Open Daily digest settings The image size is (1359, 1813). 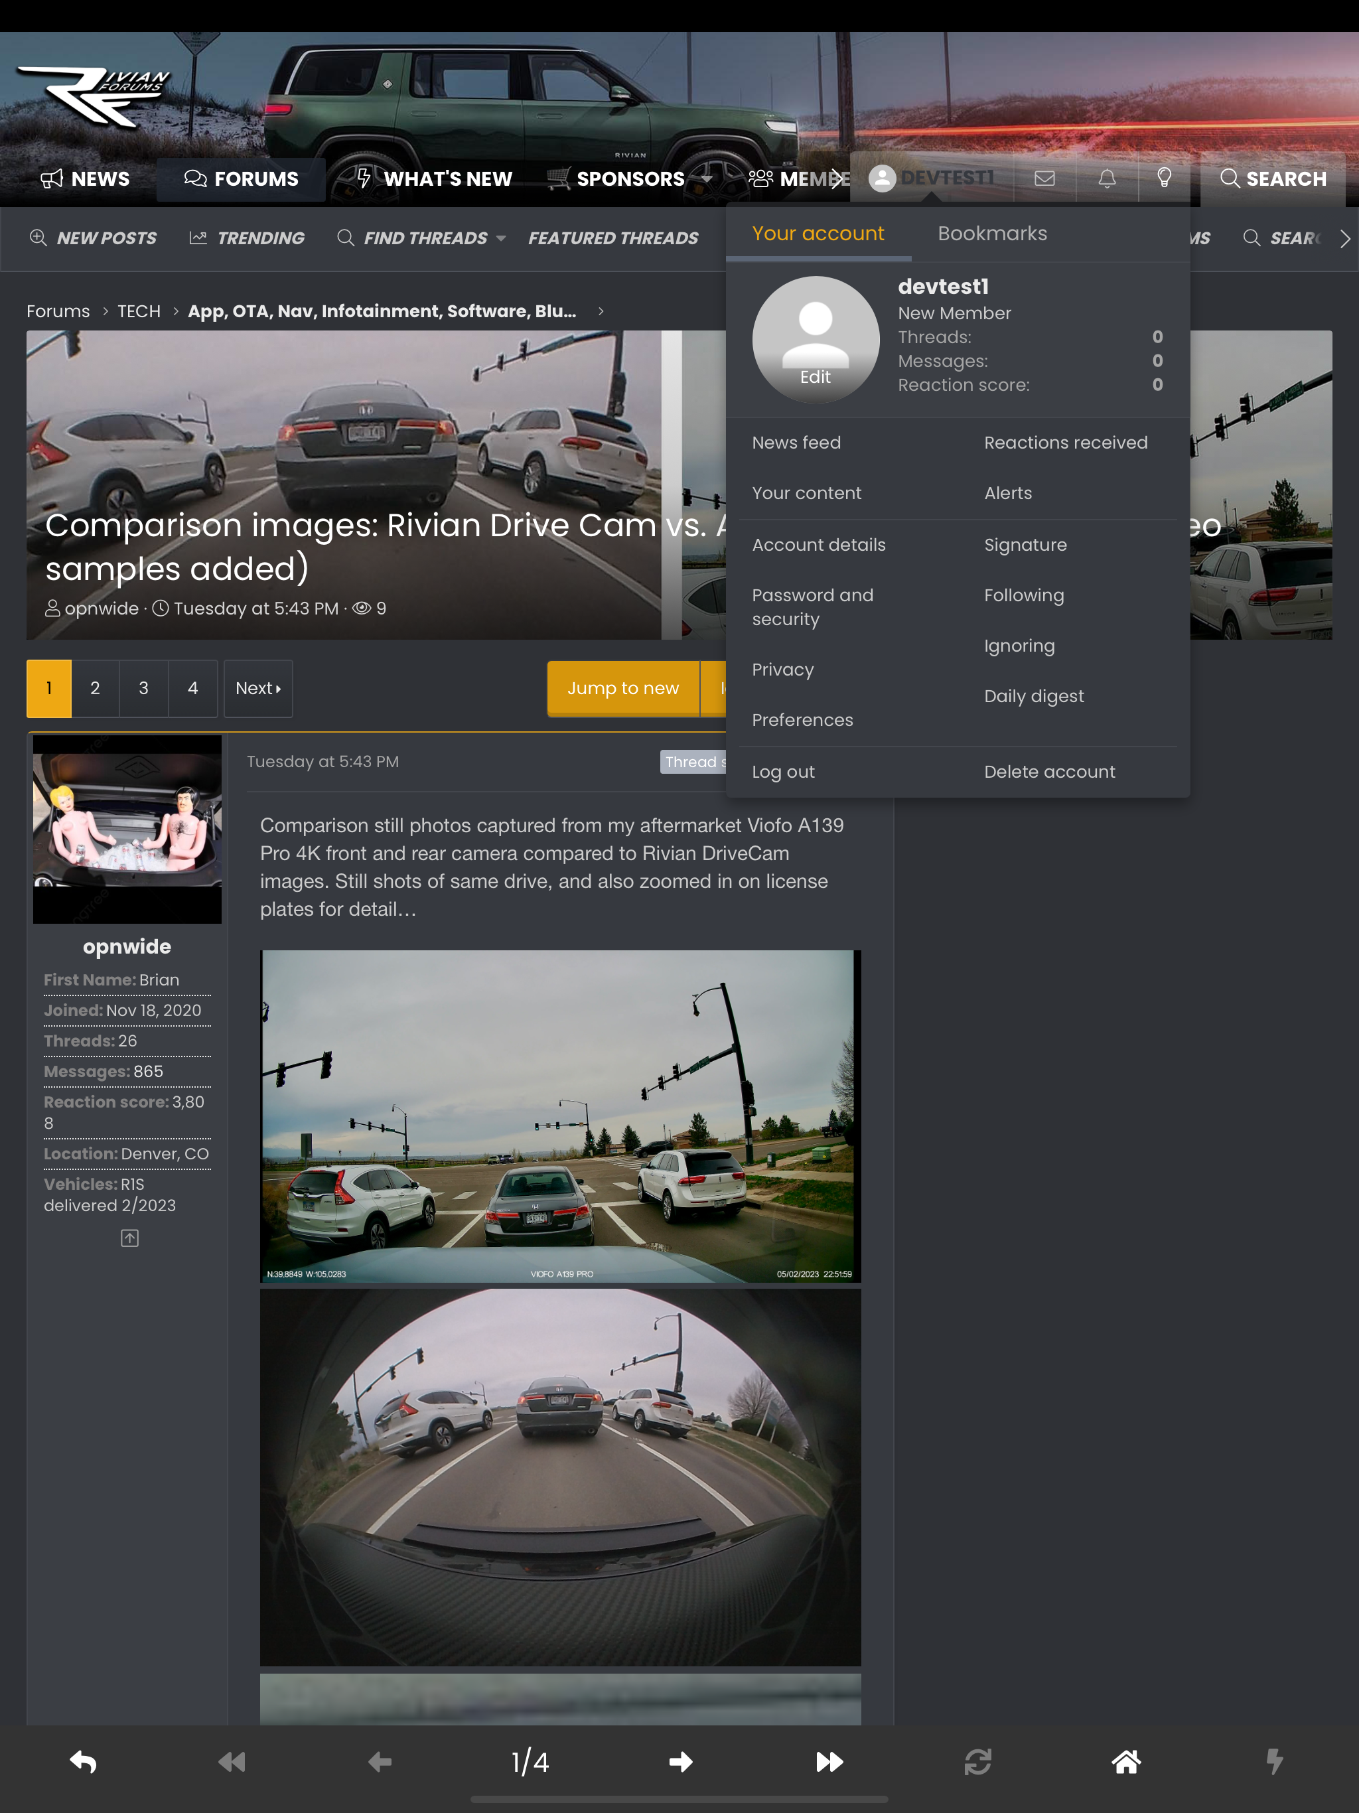(x=1034, y=697)
